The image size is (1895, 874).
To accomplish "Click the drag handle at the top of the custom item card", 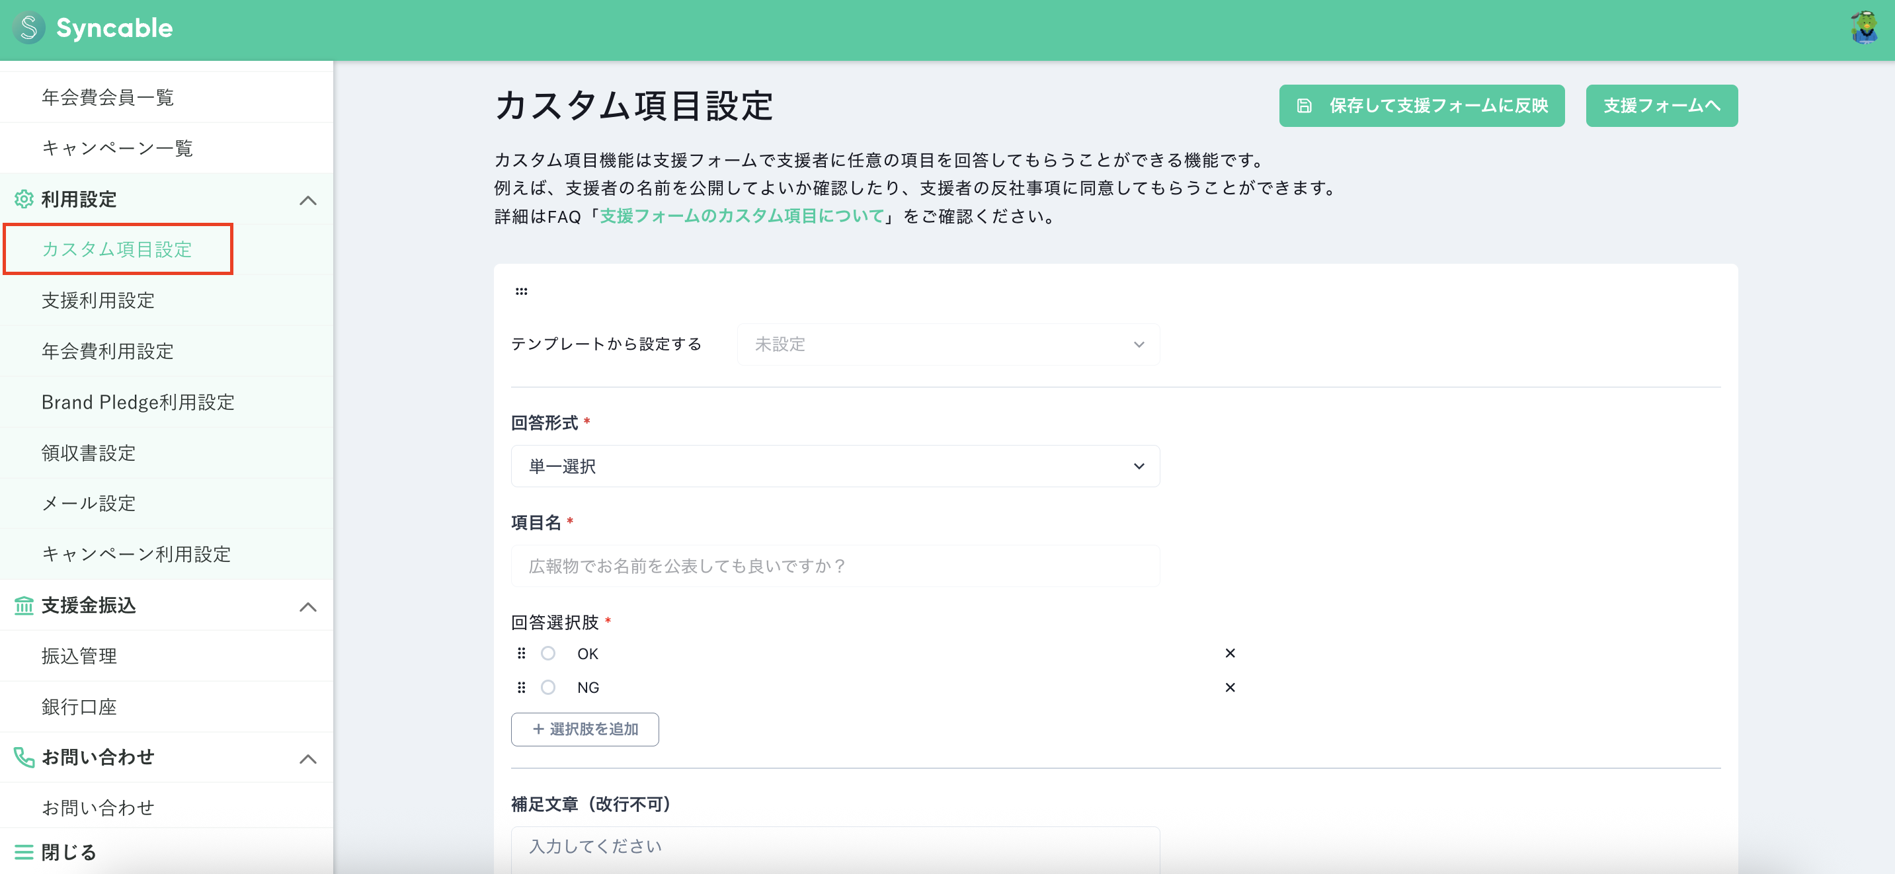I will (522, 292).
